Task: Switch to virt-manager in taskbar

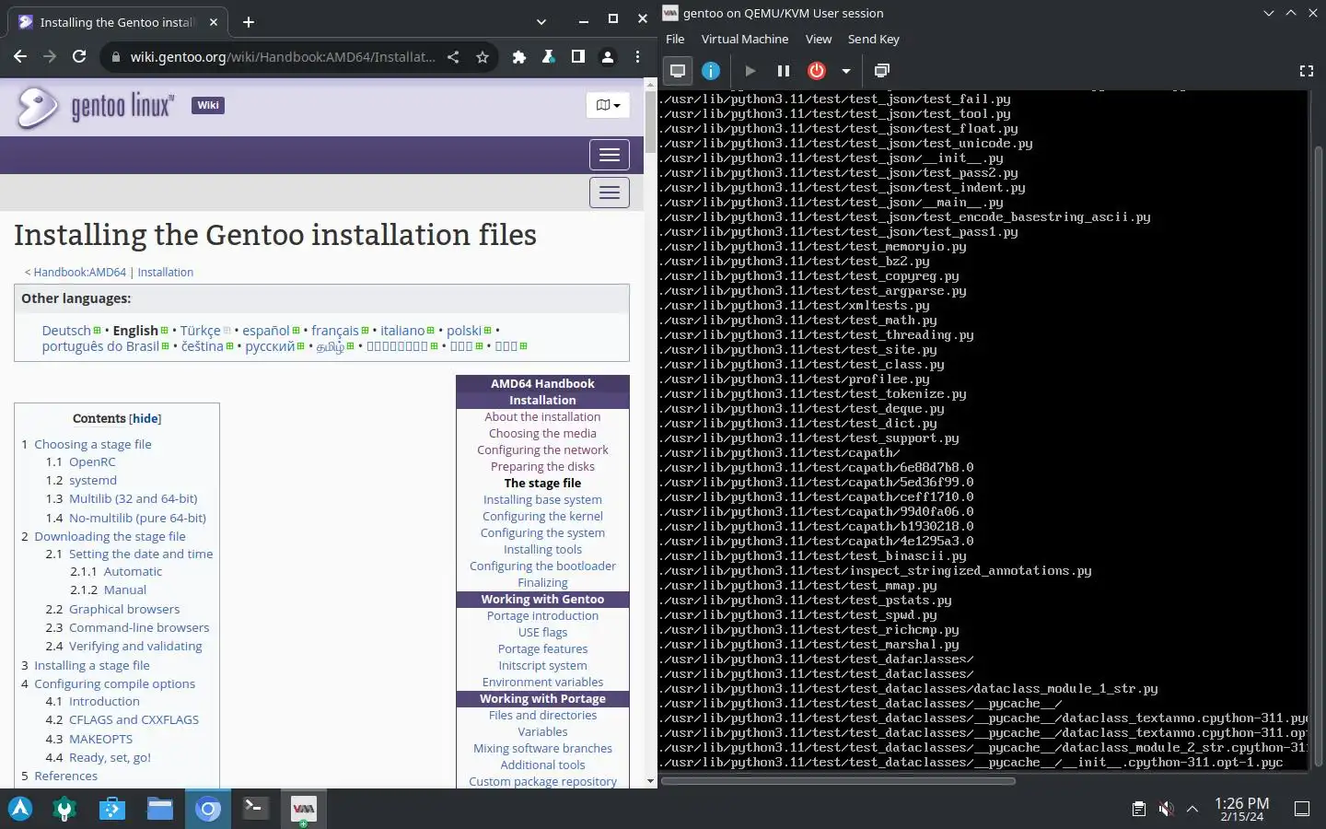Action: tap(304, 809)
